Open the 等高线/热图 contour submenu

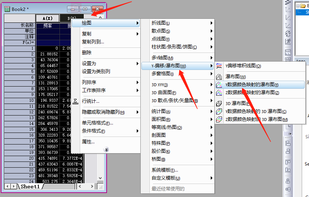(178, 127)
